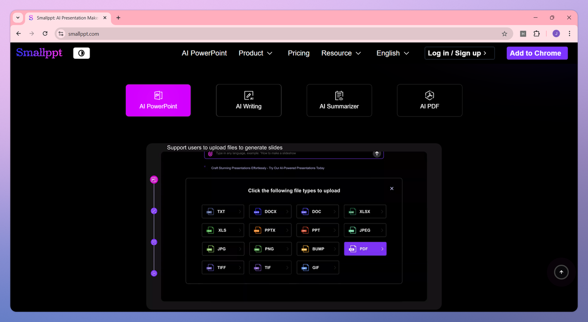Close the file types upload dialog
The image size is (588, 322).
392,189
